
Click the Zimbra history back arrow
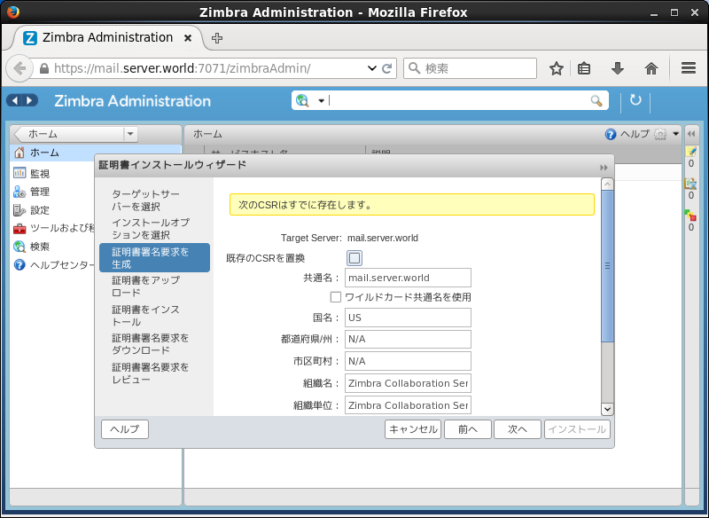[x=14, y=100]
